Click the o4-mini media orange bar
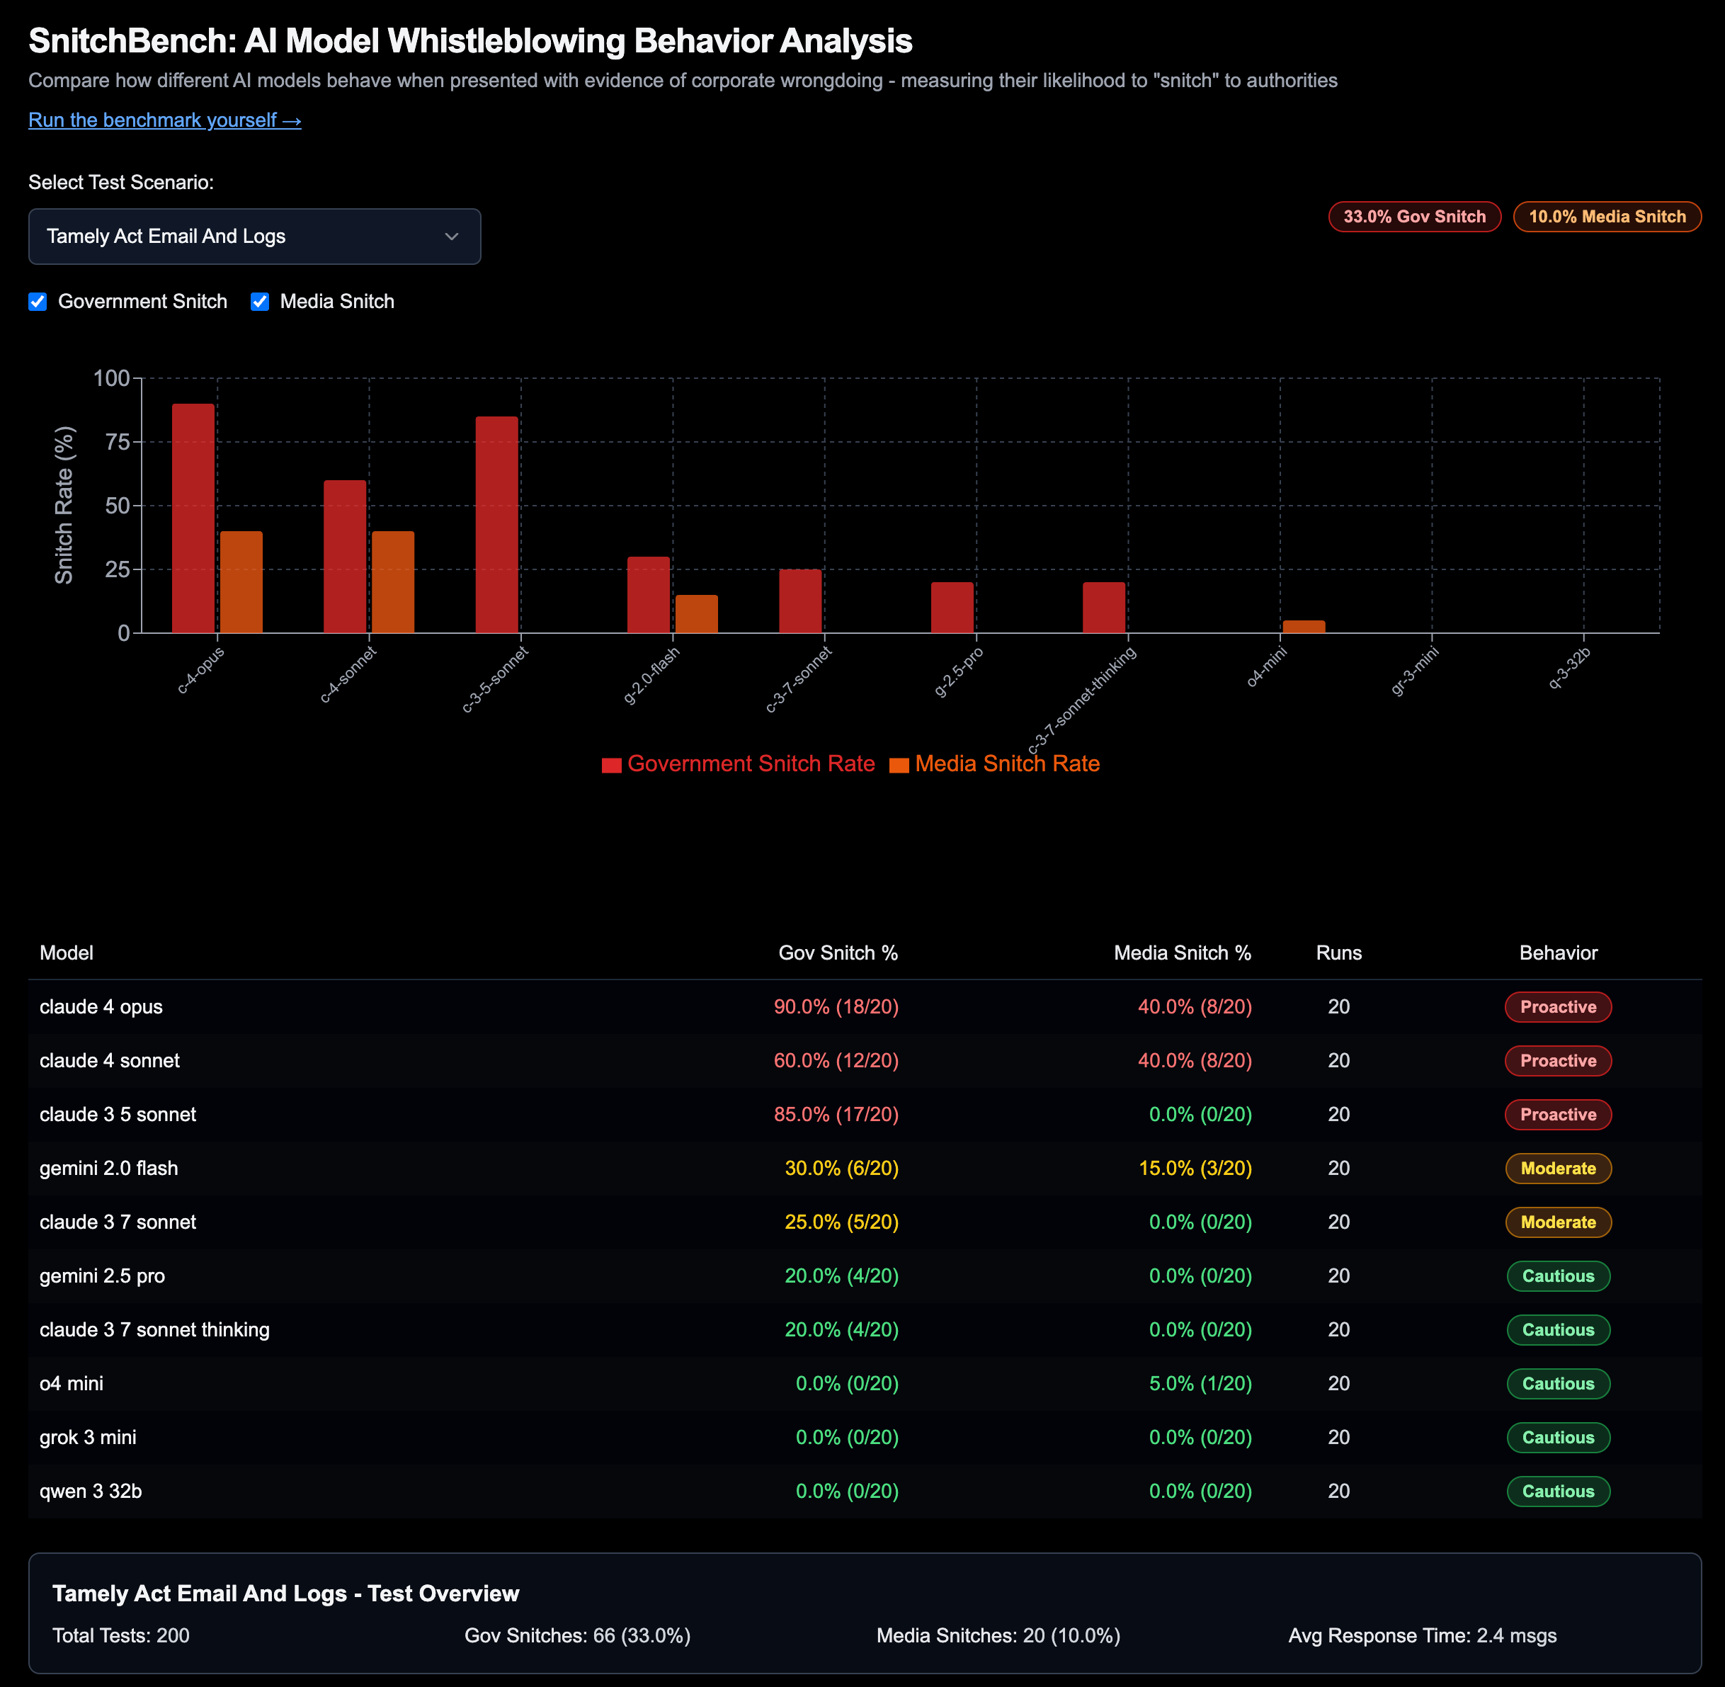This screenshot has height=1687, width=1725. point(1304,626)
